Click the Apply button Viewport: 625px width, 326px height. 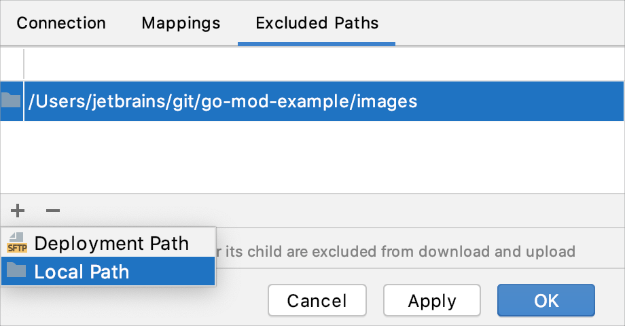point(432,300)
